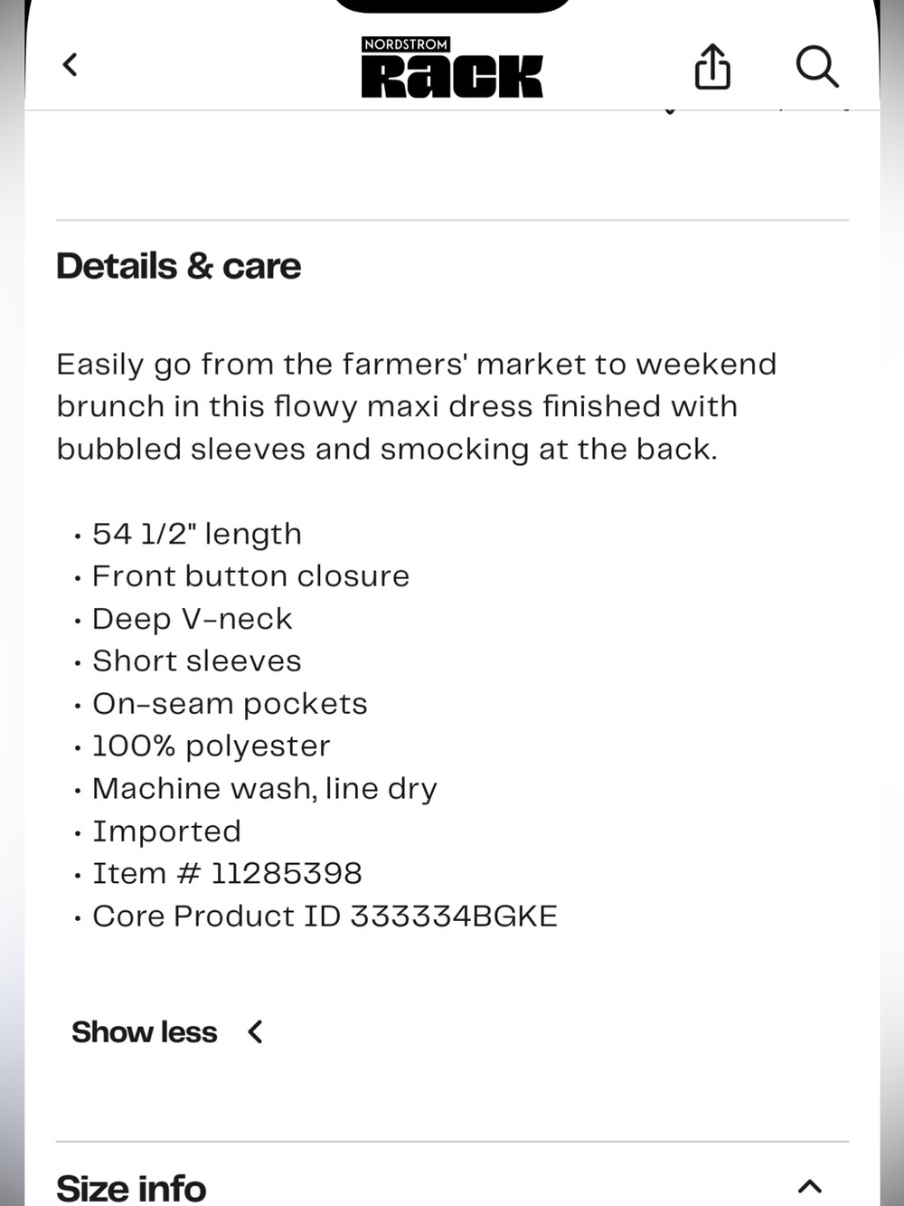Screen dimensions: 904x1206
Task: Click the Show less link
Action: 145,1031
